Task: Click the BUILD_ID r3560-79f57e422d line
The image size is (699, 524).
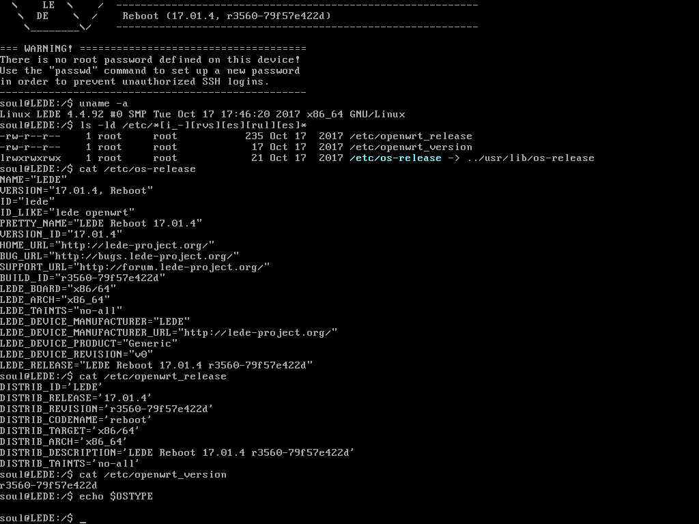Action: (83, 278)
